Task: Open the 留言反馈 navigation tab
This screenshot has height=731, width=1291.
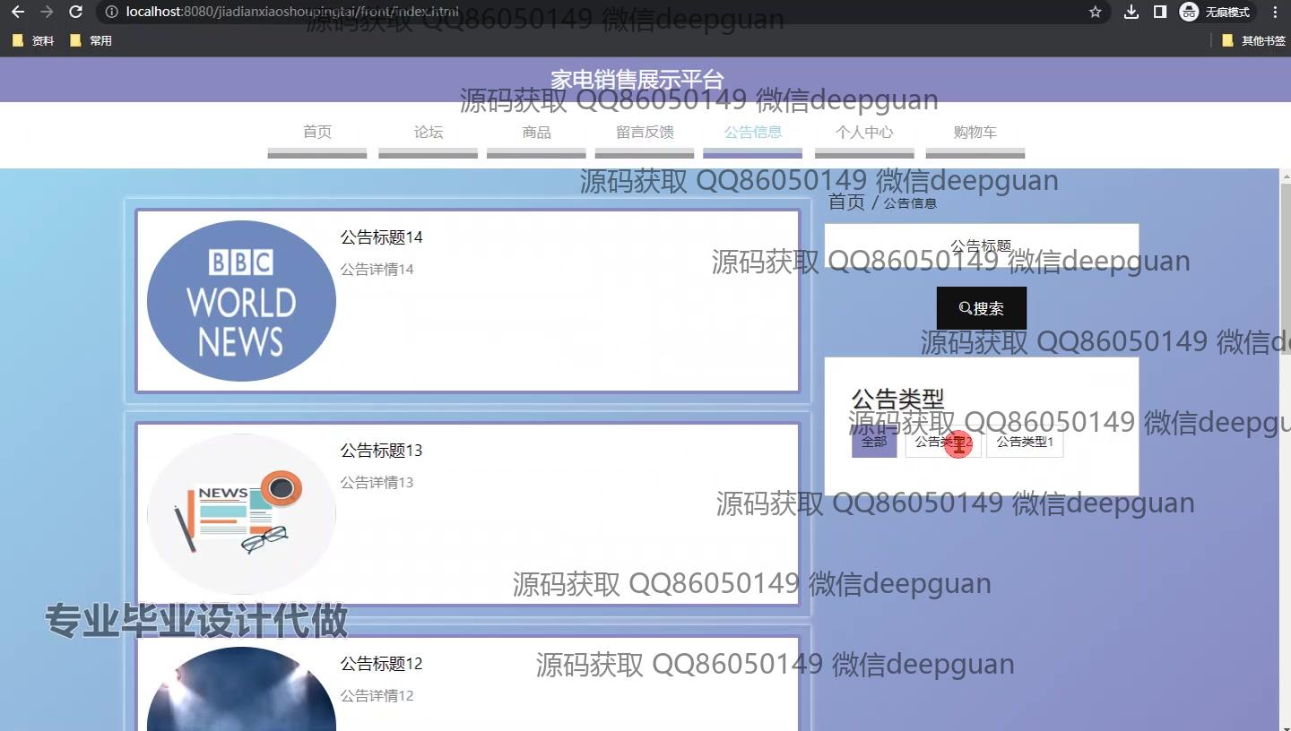Action: click(645, 133)
